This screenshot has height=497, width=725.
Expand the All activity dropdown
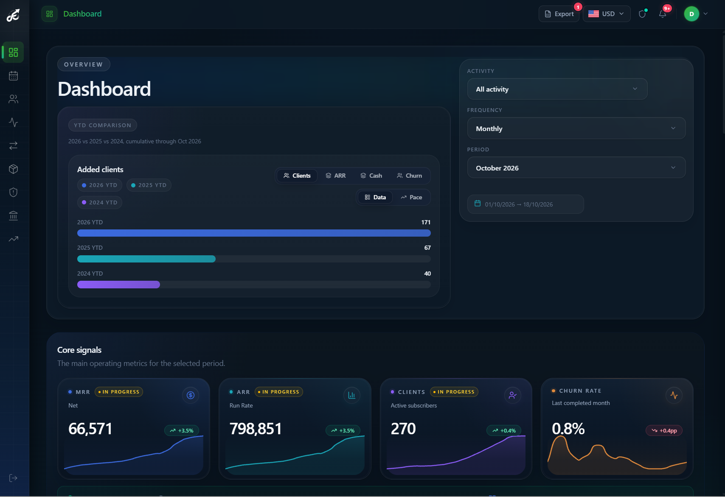coord(557,89)
